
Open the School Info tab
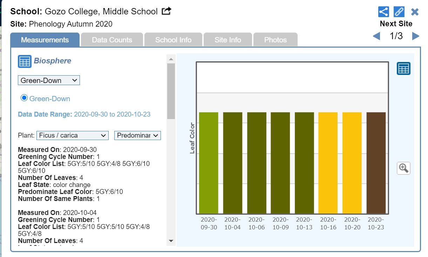tap(173, 40)
